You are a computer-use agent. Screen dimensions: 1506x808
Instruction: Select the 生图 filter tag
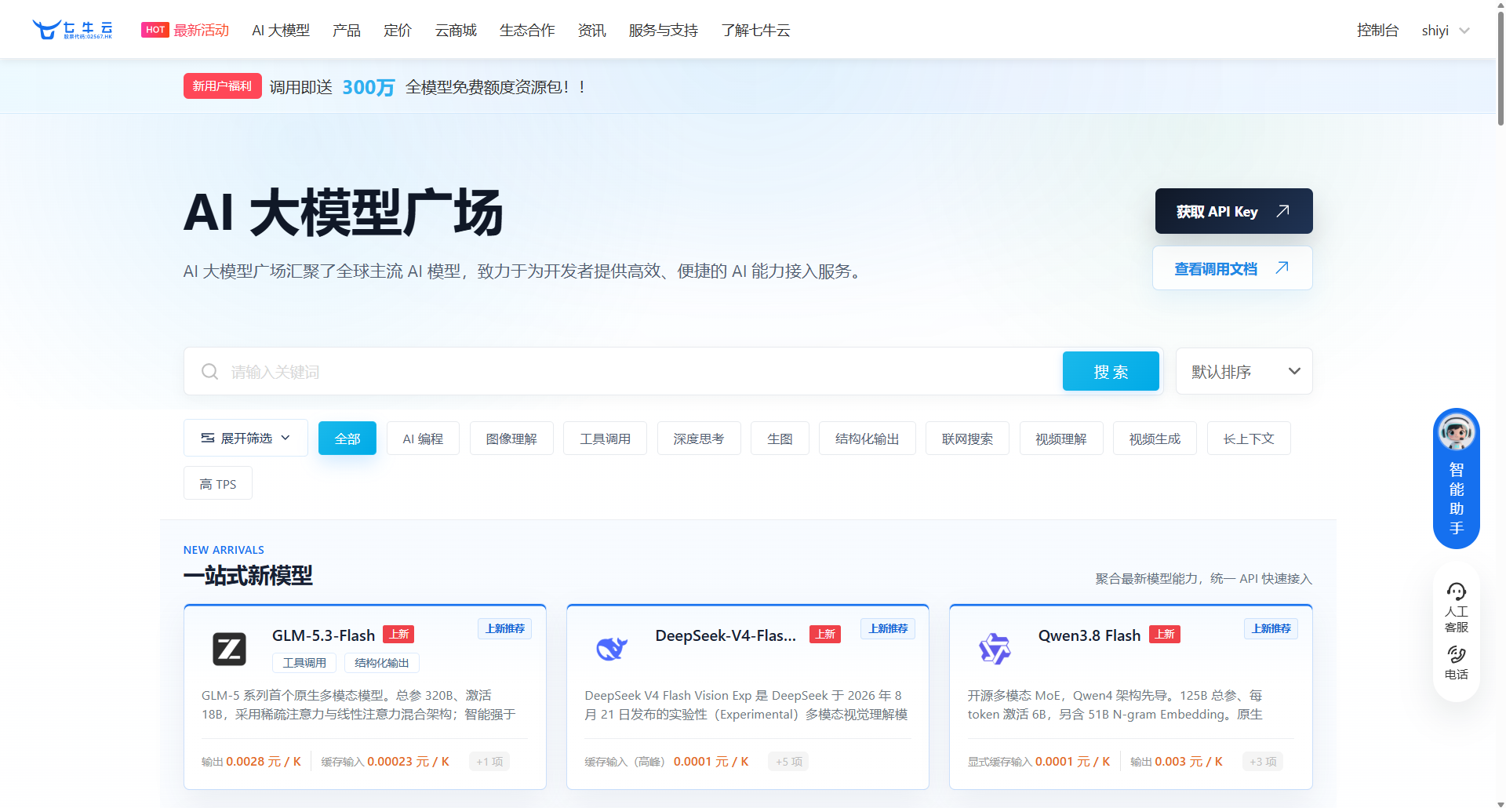780,439
